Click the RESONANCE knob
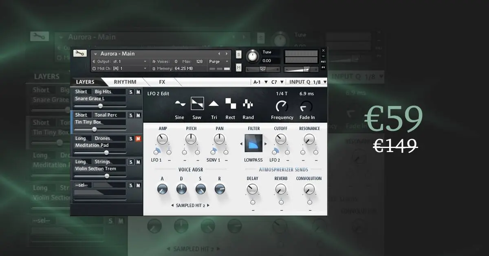Viewport: 489px width, 256px height. pos(309,140)
